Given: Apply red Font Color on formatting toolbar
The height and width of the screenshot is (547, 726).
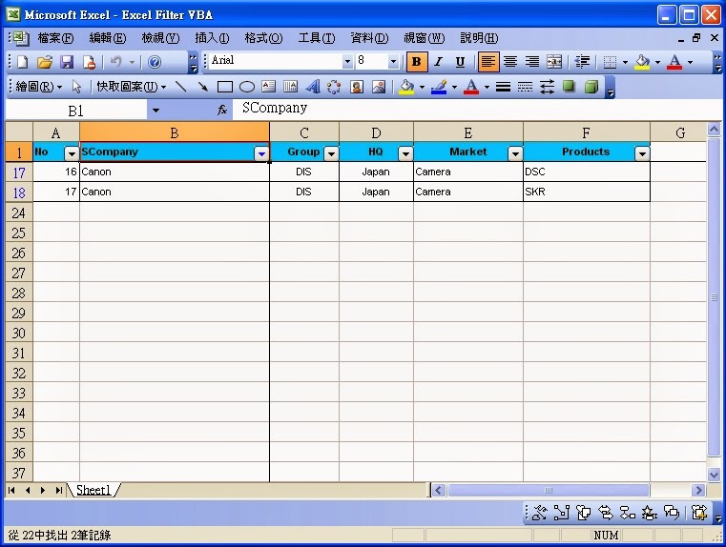Looking at the screenshot, I should (674, 62).
